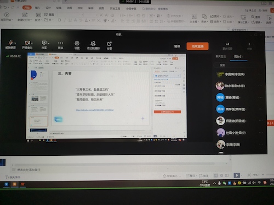The height and width of the screenshot is (205, 274).
Task: Click the share arrow icon
Action: (109, 44)
